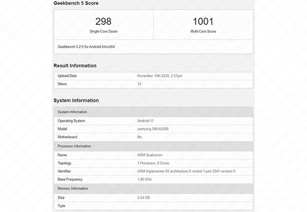Click the bold System Information section heading
The image size is (307, 212).
coord(76,100)
